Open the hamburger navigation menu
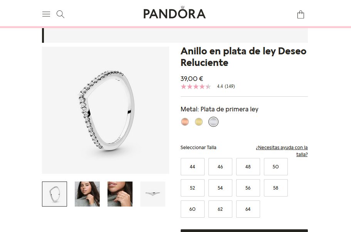Screen dimensions: 351x232 pyautogui.click(x=46, y=14)
